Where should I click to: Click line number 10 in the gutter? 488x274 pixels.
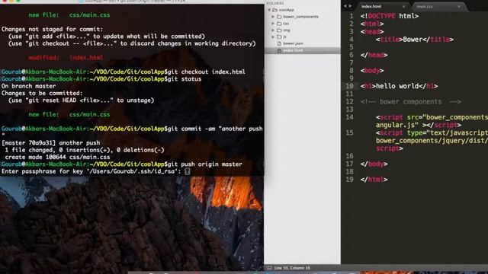click(x=349, y=86)
